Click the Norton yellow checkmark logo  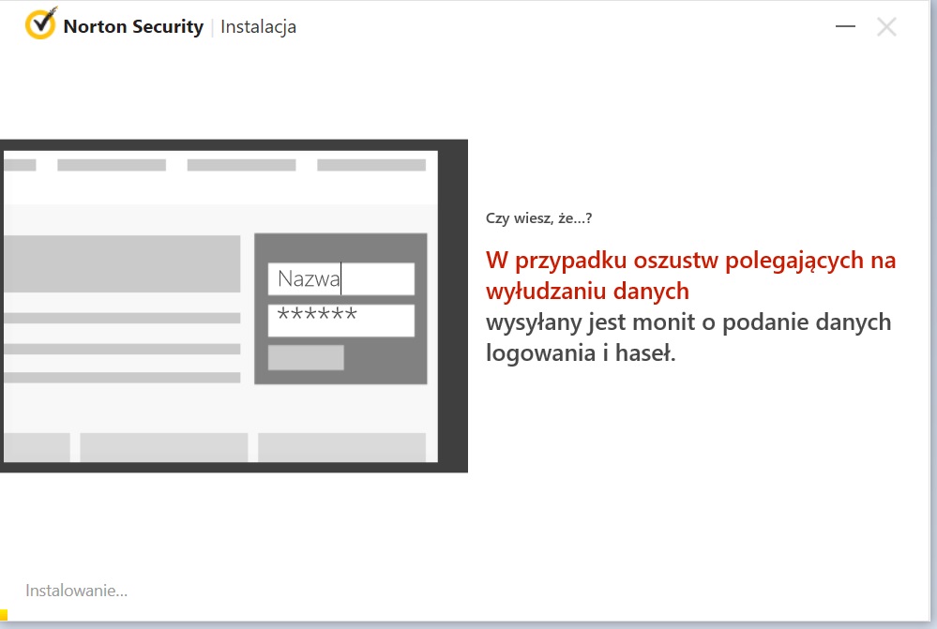pos(41,25)
